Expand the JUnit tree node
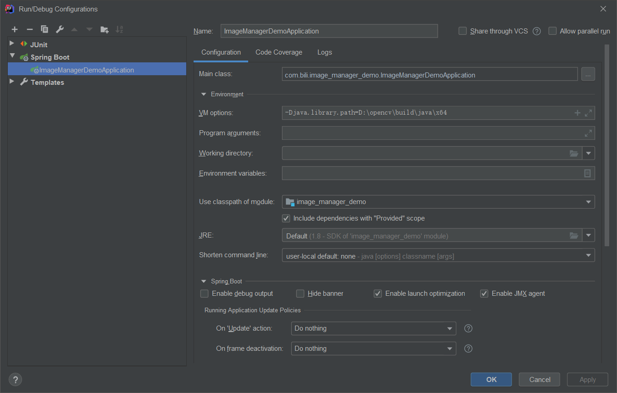Image resolution: width=617 pixels, height=393 pixels. coord(12,44)
